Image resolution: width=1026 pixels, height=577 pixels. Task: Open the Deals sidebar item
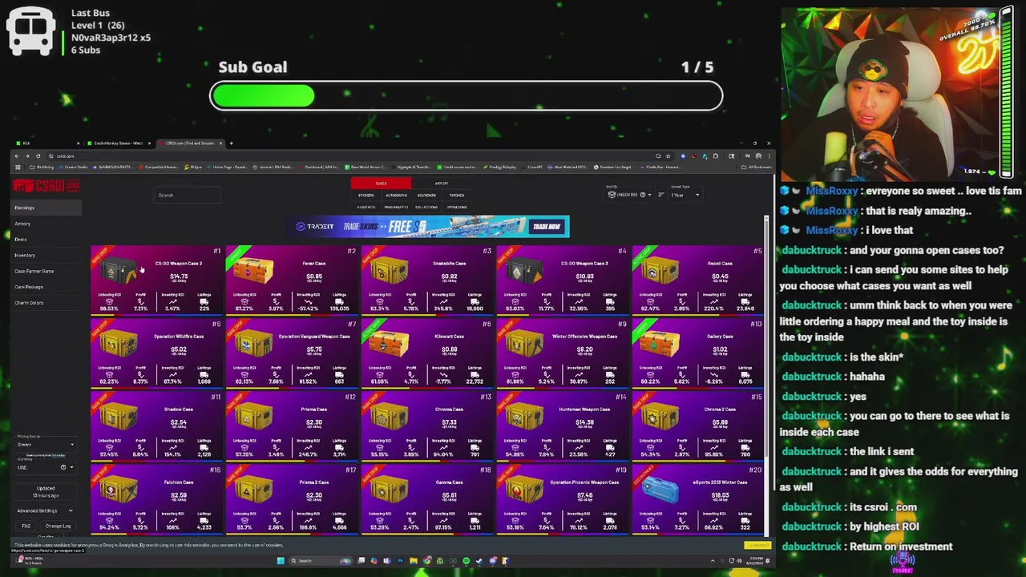pyautogui.click(x=46, y=239)
